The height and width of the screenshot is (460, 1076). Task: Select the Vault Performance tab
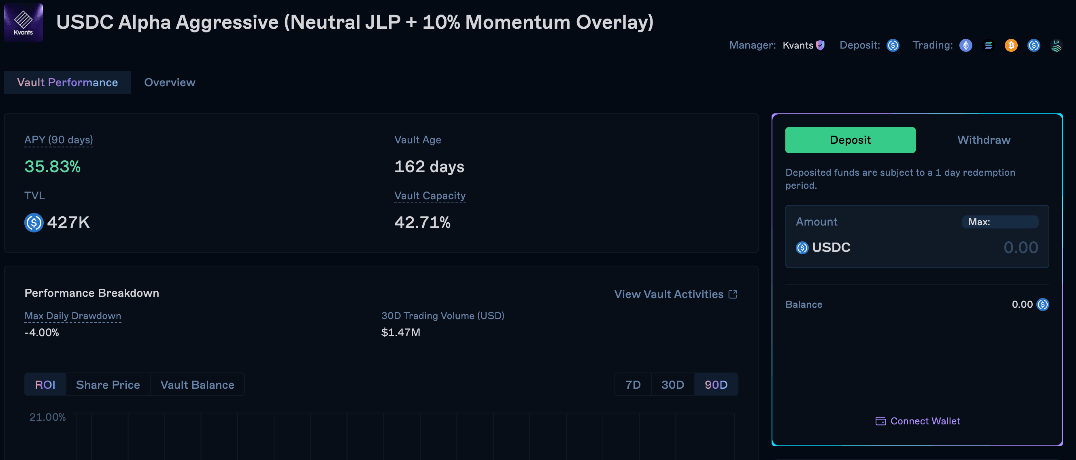pyautogui.click(x=67, y=82)
